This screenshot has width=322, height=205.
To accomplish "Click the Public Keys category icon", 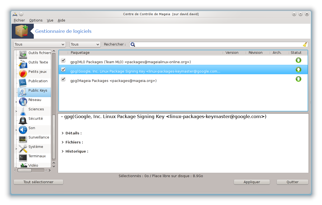I will click(23, 92).
